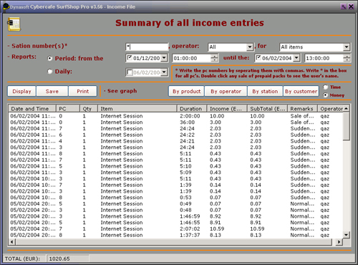The height and width of the screenshot is (265, 358).
Task: Sort by the SubTotal column header
Action: tap(267, 109)
